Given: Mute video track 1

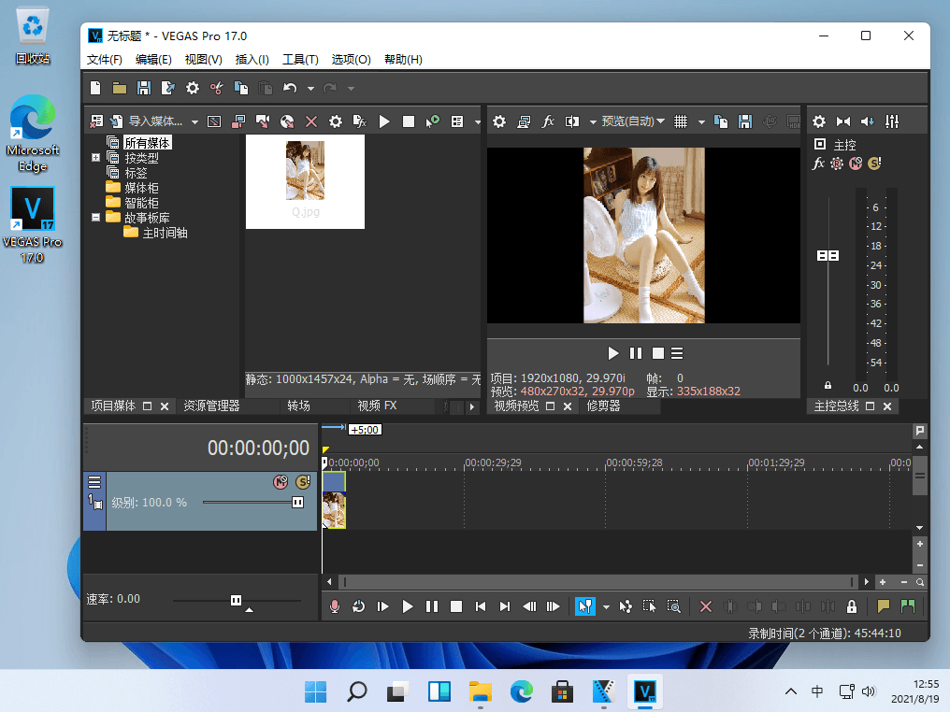Looking at the screenshot, I should (x=281, y=482).
